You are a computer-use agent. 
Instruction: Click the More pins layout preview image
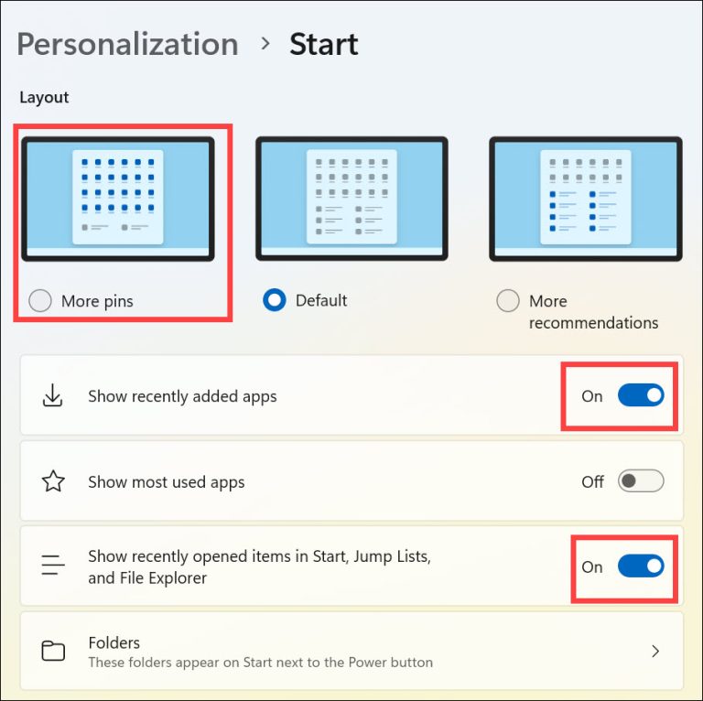(x=118, y=199)
